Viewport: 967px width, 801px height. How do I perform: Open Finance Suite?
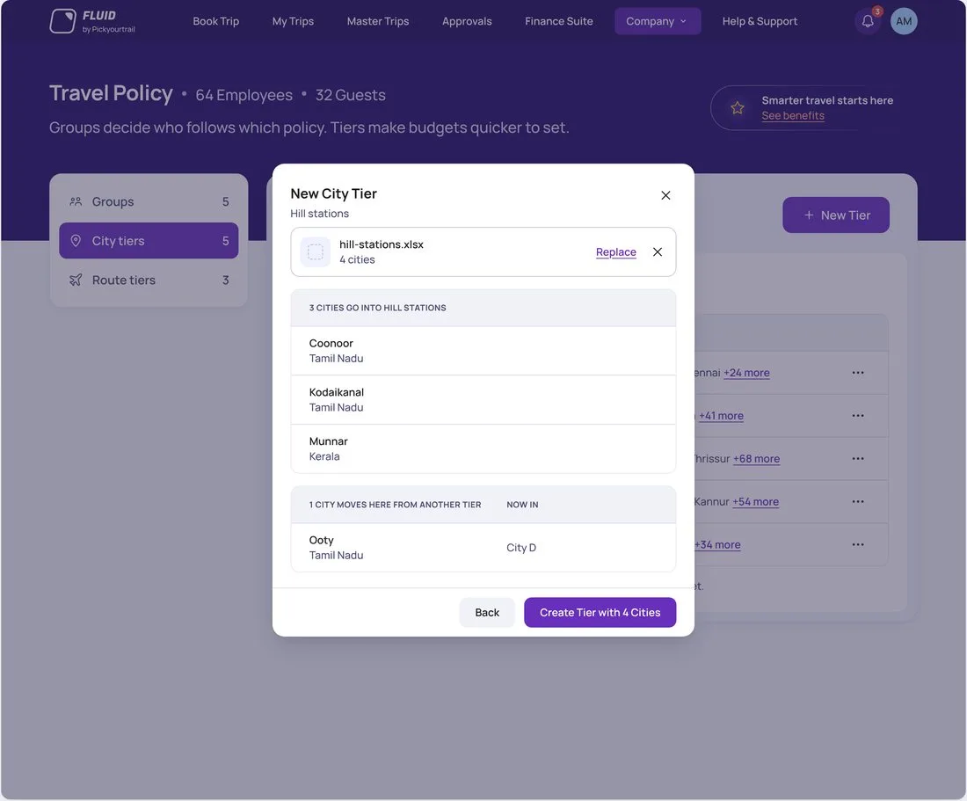click(559, 21)
